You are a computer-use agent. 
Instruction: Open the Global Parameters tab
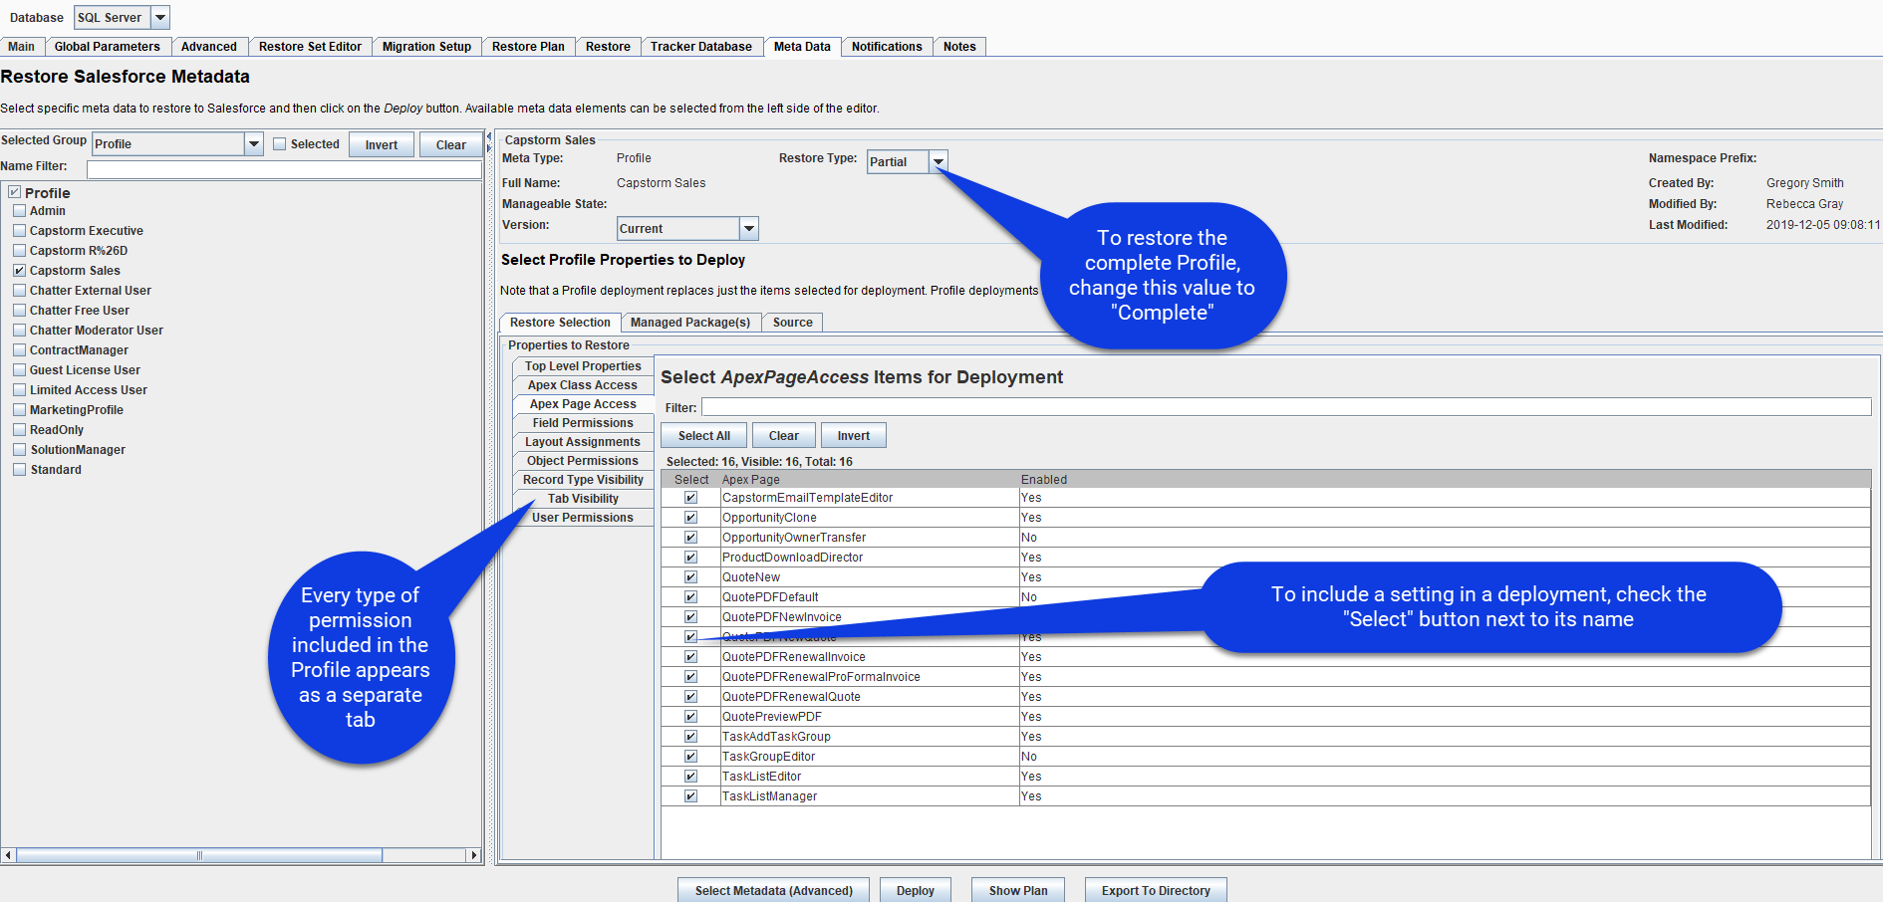(108, 47)
